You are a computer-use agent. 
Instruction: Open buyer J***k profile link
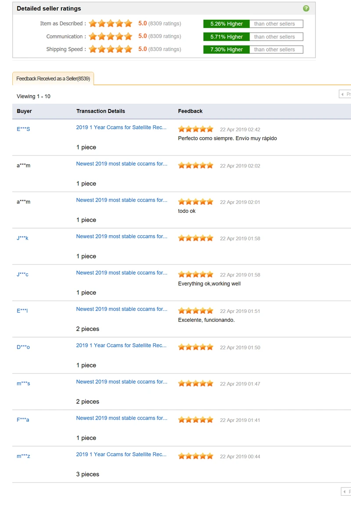[x=22, y=238]
